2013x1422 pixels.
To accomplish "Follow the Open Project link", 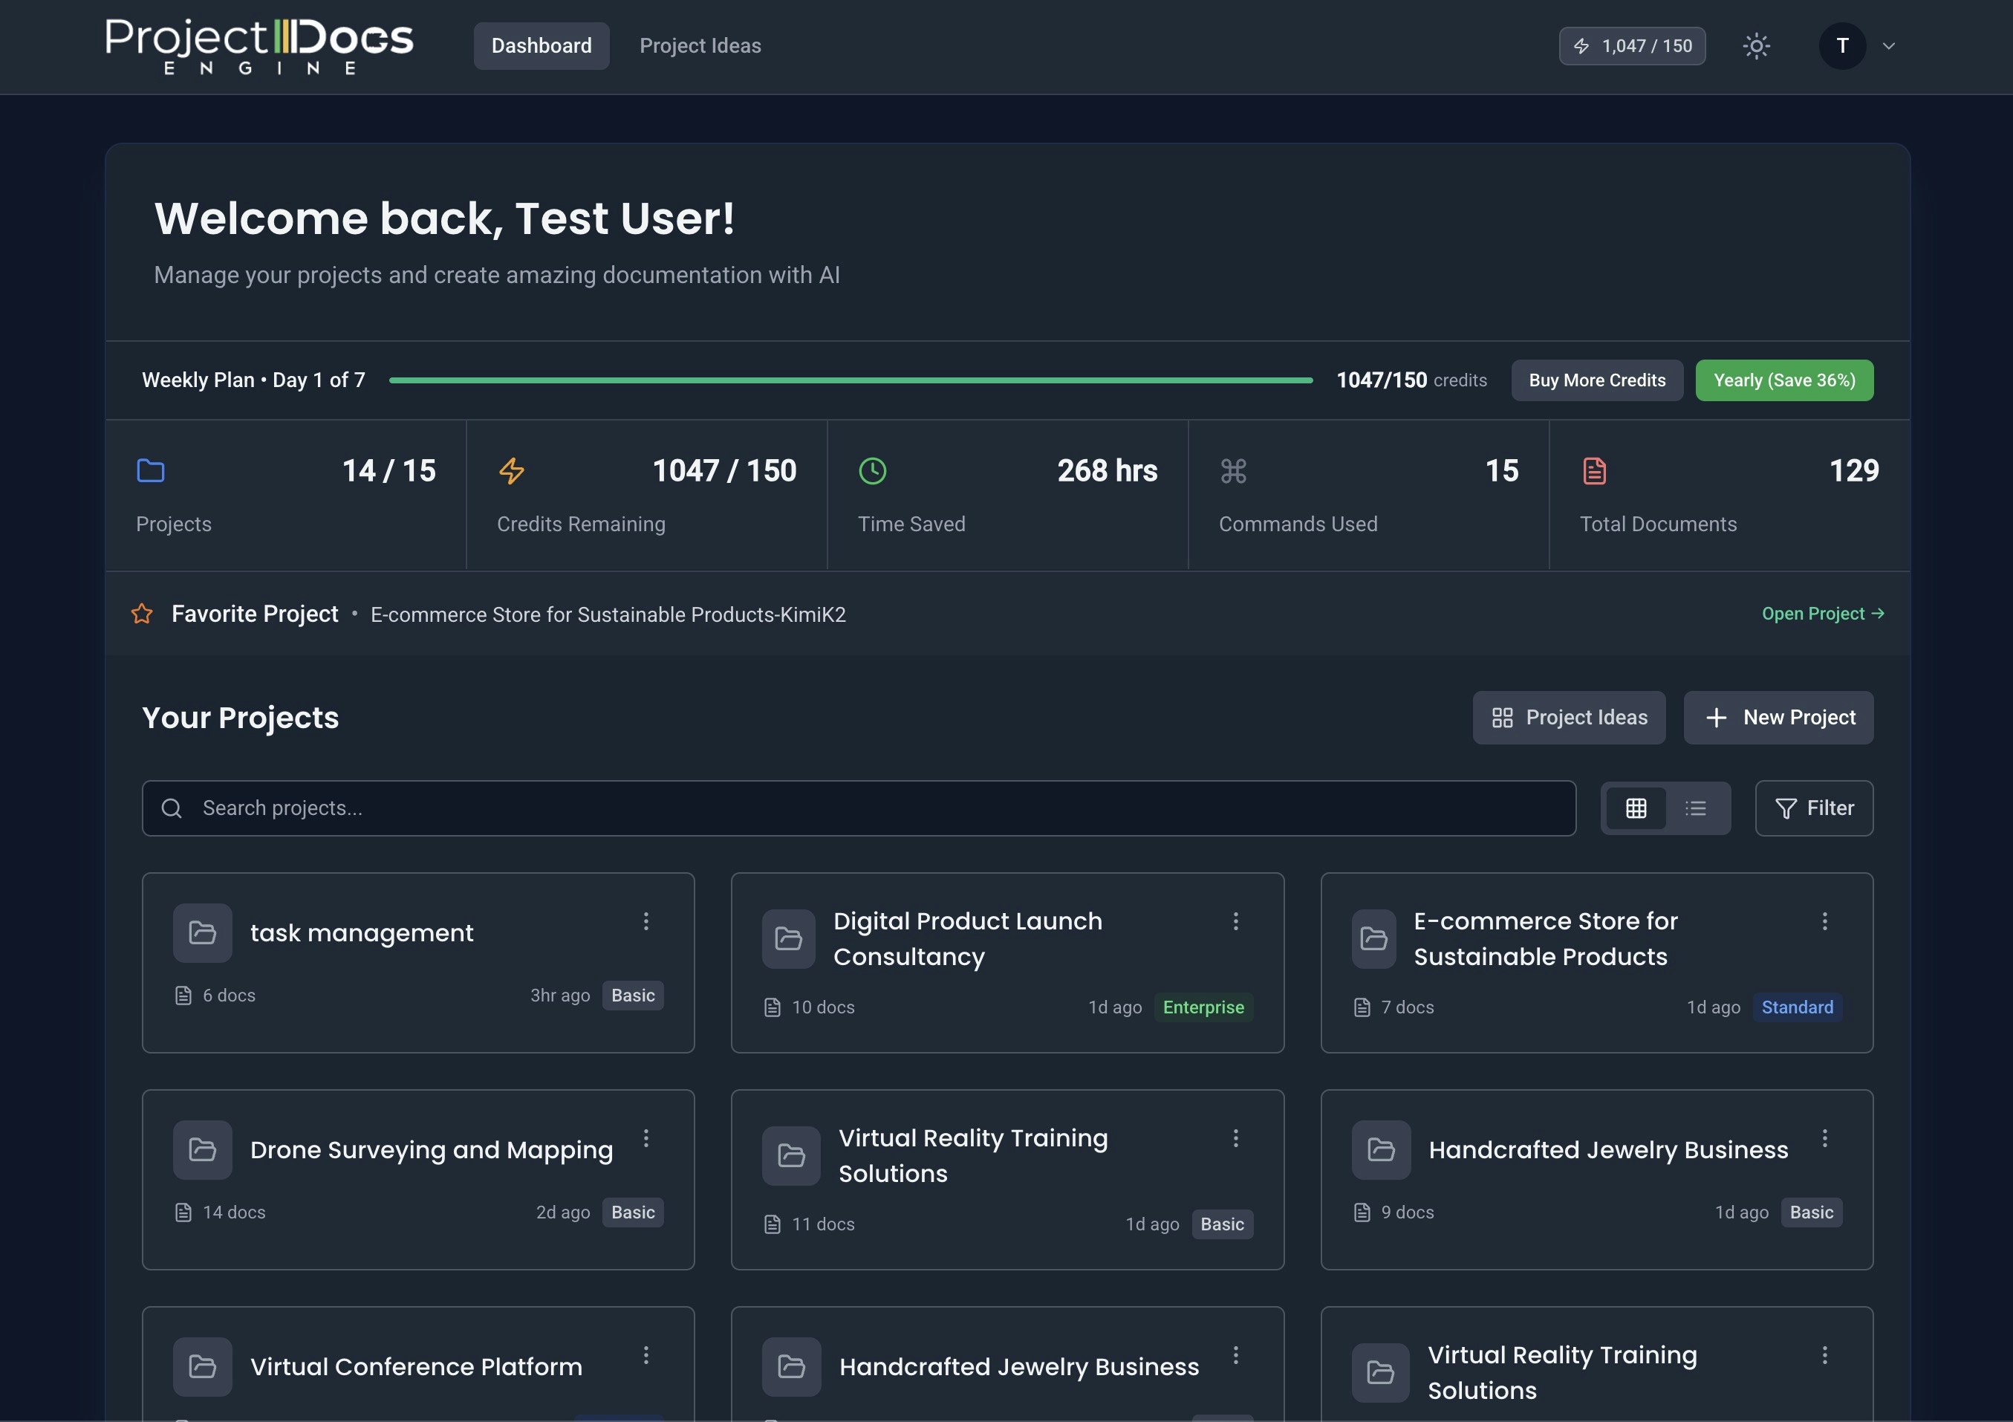I will click(1823, 614).
